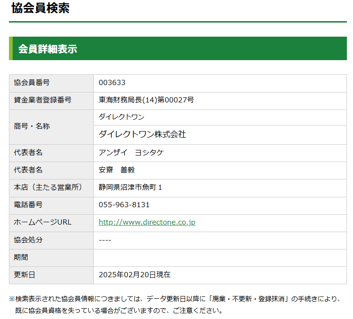Screen dimensions: 353x319
Task: Click the kanji representative name 安齋 善毅
Action: 116,170
